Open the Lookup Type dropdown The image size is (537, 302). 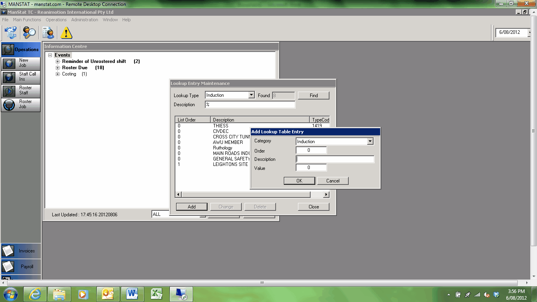(x=252, y=95)
